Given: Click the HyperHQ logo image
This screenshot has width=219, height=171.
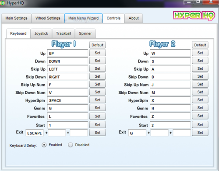Looking at the screenshot, I should (194, 16).
